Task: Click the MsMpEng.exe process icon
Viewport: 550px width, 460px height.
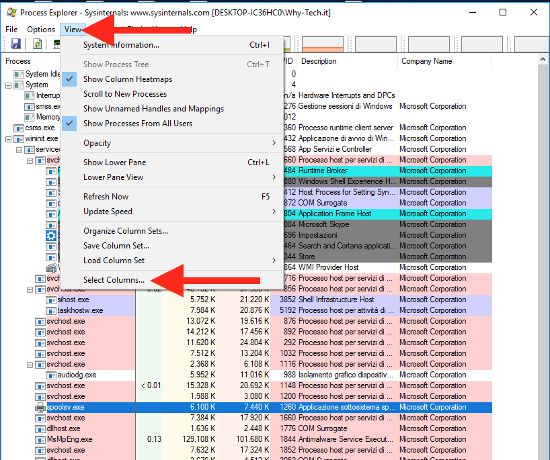Action: coord(40,440)
